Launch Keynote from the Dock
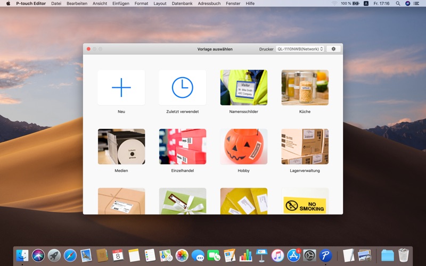Screen dimensions: 426x266 (261, 255)
